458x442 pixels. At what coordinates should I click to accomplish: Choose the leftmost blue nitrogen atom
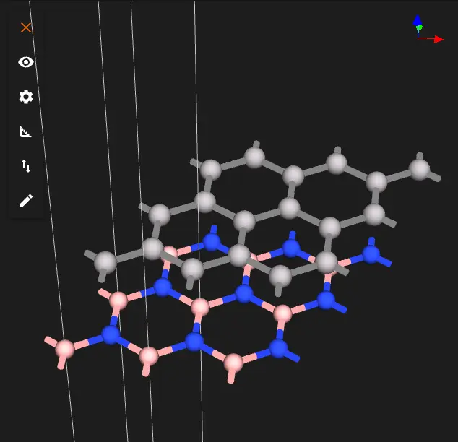[x=110, y=334]
